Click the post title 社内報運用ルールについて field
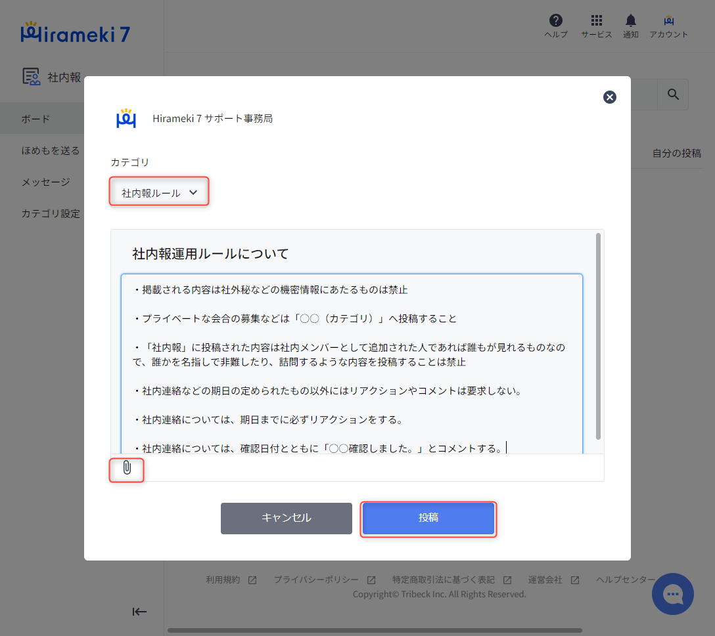 click(x=210, y=253)
